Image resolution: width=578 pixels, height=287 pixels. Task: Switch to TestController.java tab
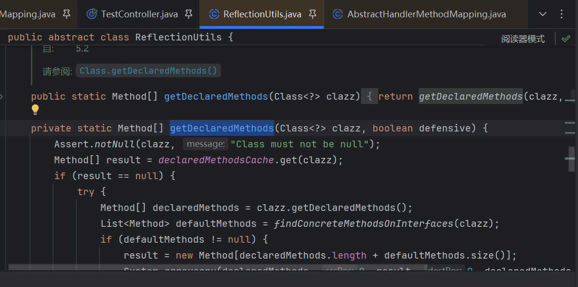139,14
